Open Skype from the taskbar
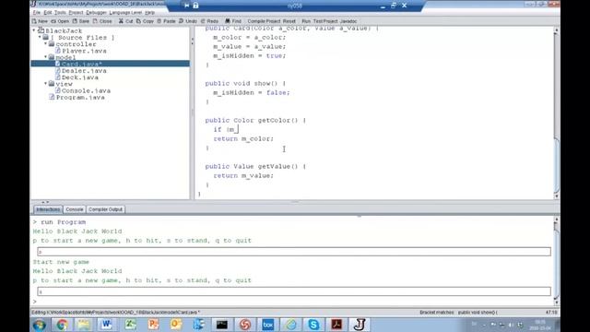This screenshot has width=590, height=332. (x=313, y=325)
